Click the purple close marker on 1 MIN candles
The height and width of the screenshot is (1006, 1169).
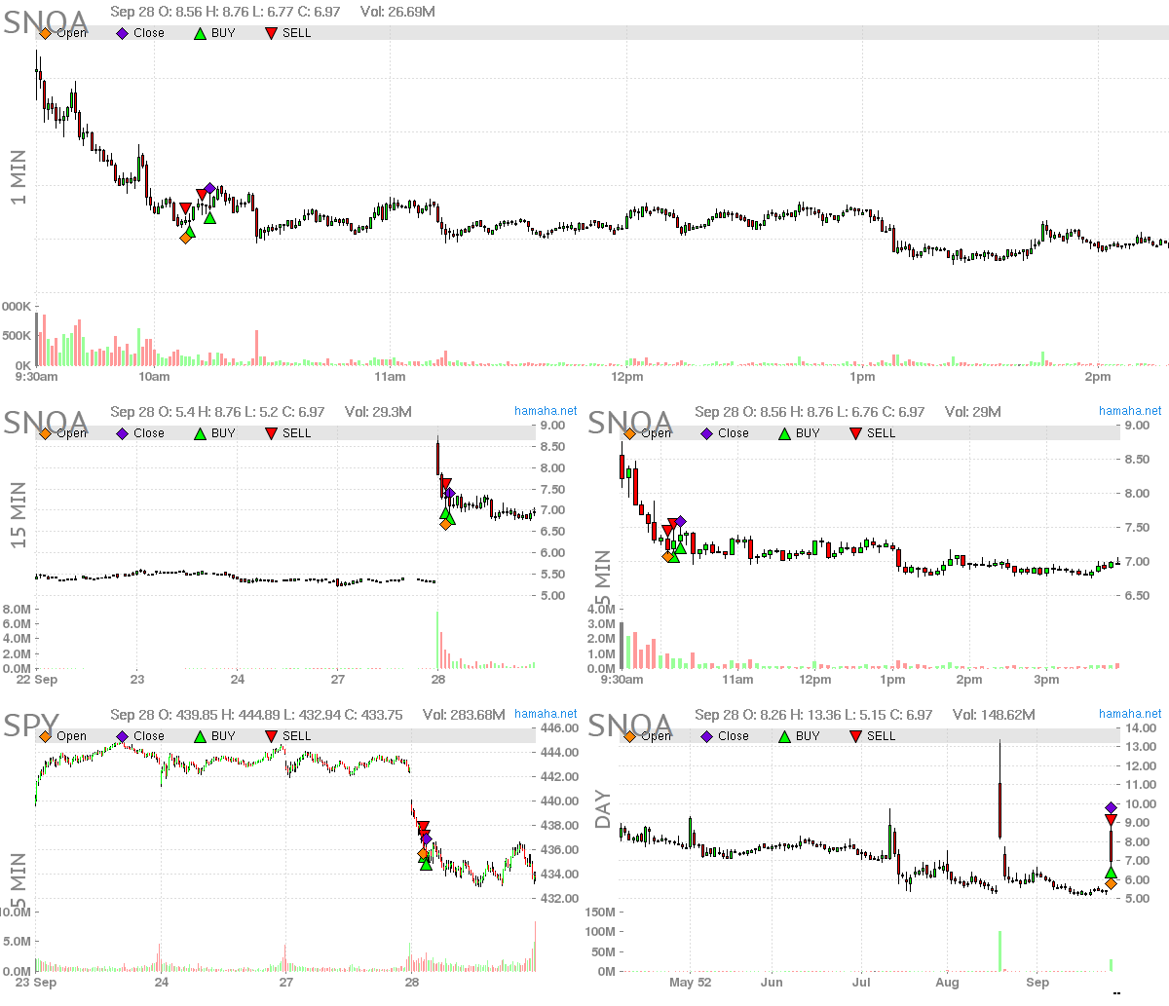tap(209, 189)
